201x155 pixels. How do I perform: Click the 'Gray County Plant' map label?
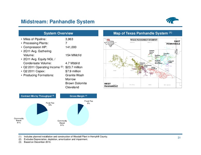point(148,66)
